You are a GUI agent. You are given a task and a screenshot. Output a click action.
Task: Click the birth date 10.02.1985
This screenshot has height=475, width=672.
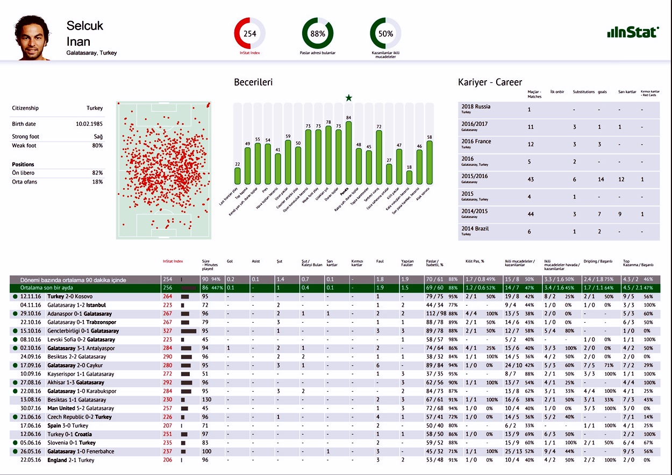(x=89, y=124)
